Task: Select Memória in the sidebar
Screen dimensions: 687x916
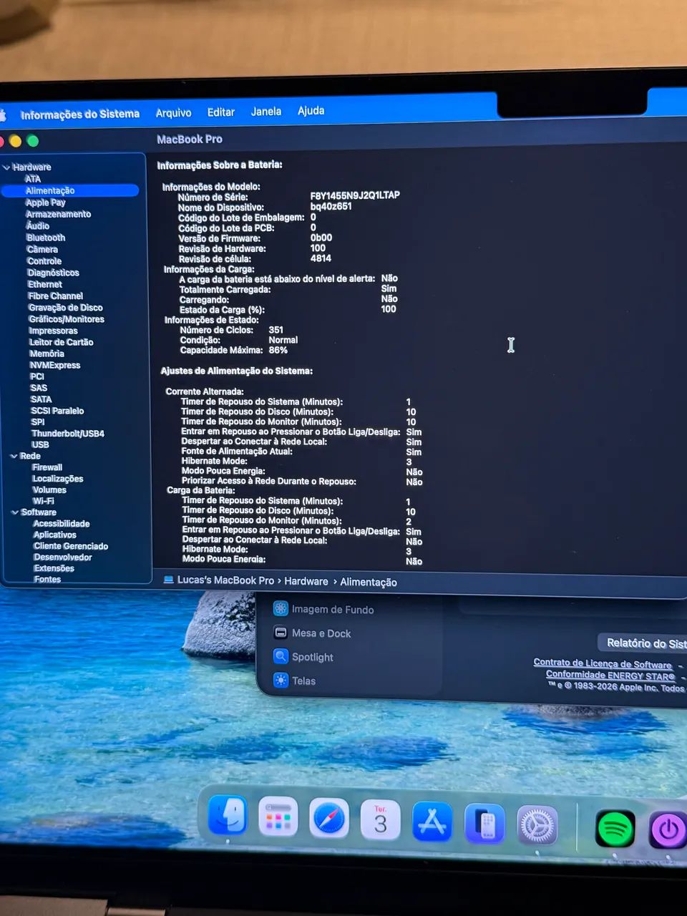Action: [x=47, y=354]
